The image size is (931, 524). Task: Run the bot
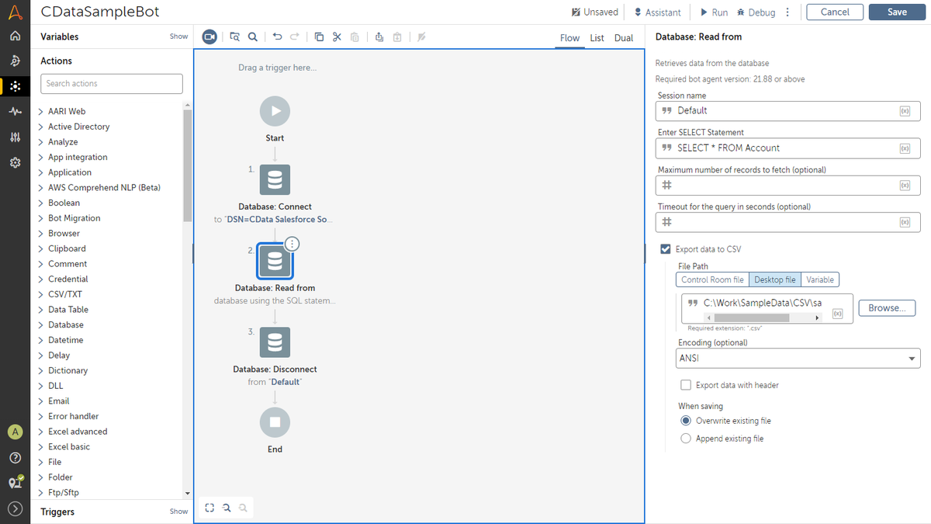point(714,12)
